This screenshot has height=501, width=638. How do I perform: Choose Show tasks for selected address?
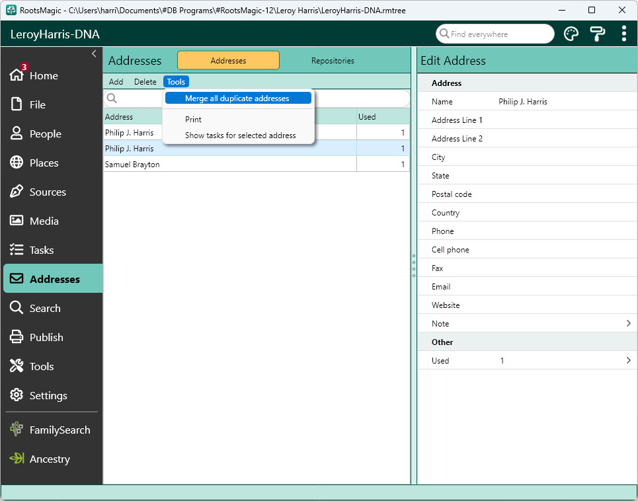point(238,135)
